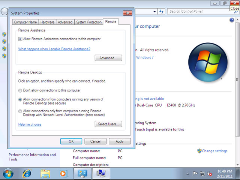
Task: Select the Remote tab
Action: [111, 22]
